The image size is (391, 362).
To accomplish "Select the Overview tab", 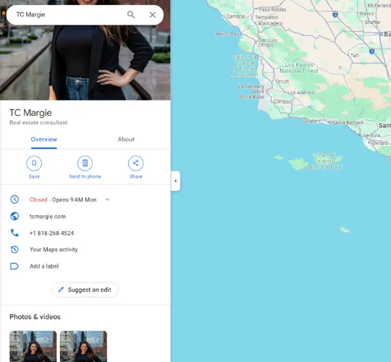I will coord(44,139).
